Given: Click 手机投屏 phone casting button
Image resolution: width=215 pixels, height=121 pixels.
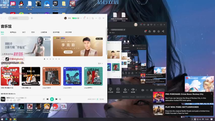Looking at the screenshot, I should [110, 90].
